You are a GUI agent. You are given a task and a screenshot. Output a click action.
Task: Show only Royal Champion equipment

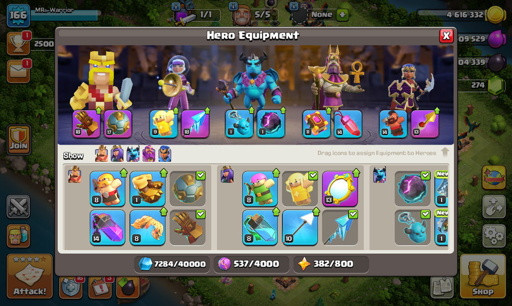coord(165,153)
